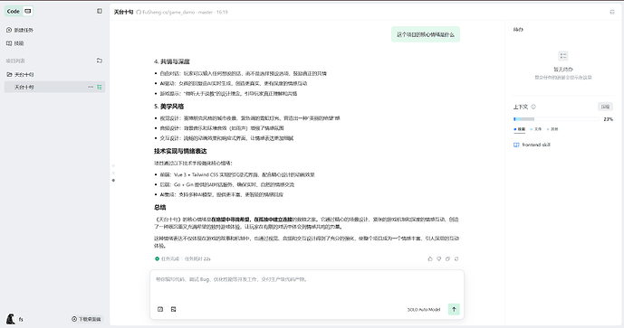Click the project list section label
This screenshot has height=328, width=624.
point(15,61)
